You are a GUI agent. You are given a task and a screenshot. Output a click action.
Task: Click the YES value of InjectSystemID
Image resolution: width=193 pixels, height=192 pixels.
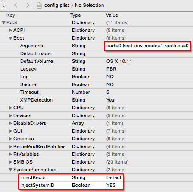[111, 185]
